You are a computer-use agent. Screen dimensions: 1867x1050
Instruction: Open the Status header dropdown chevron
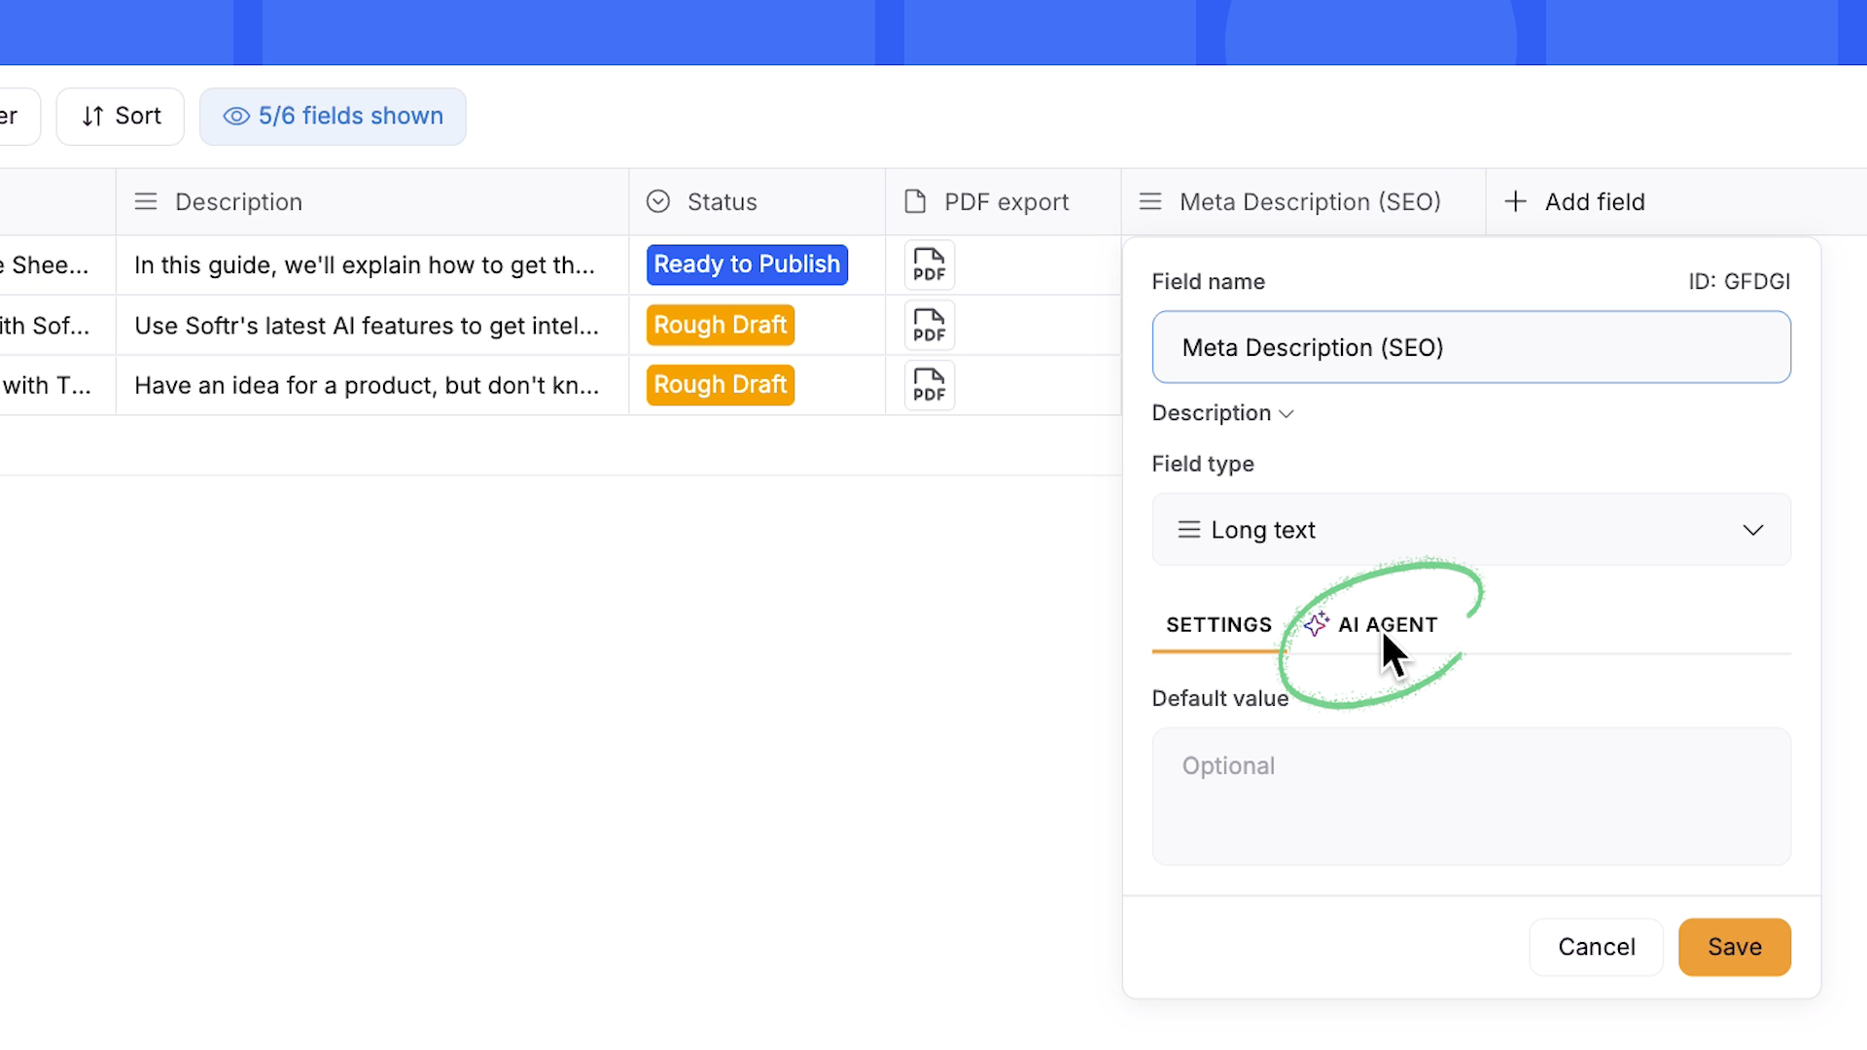click(x=657, y=201)
